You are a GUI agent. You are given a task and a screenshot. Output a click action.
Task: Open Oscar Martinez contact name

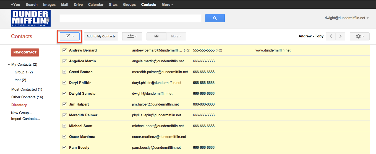(x=82, y=137)
